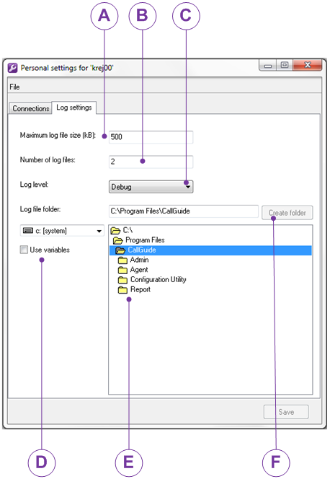Click the Save button
This screenshot has height=479, width=330.
(x=286, y=412)
